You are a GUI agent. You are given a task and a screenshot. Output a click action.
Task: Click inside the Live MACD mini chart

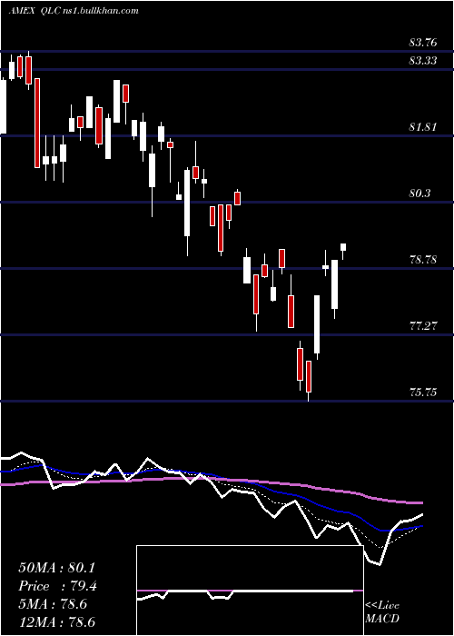[250, 591]
